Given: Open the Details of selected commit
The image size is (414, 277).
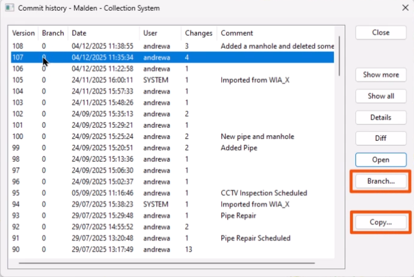Looking at the screenshot, I should pos(380,118).
